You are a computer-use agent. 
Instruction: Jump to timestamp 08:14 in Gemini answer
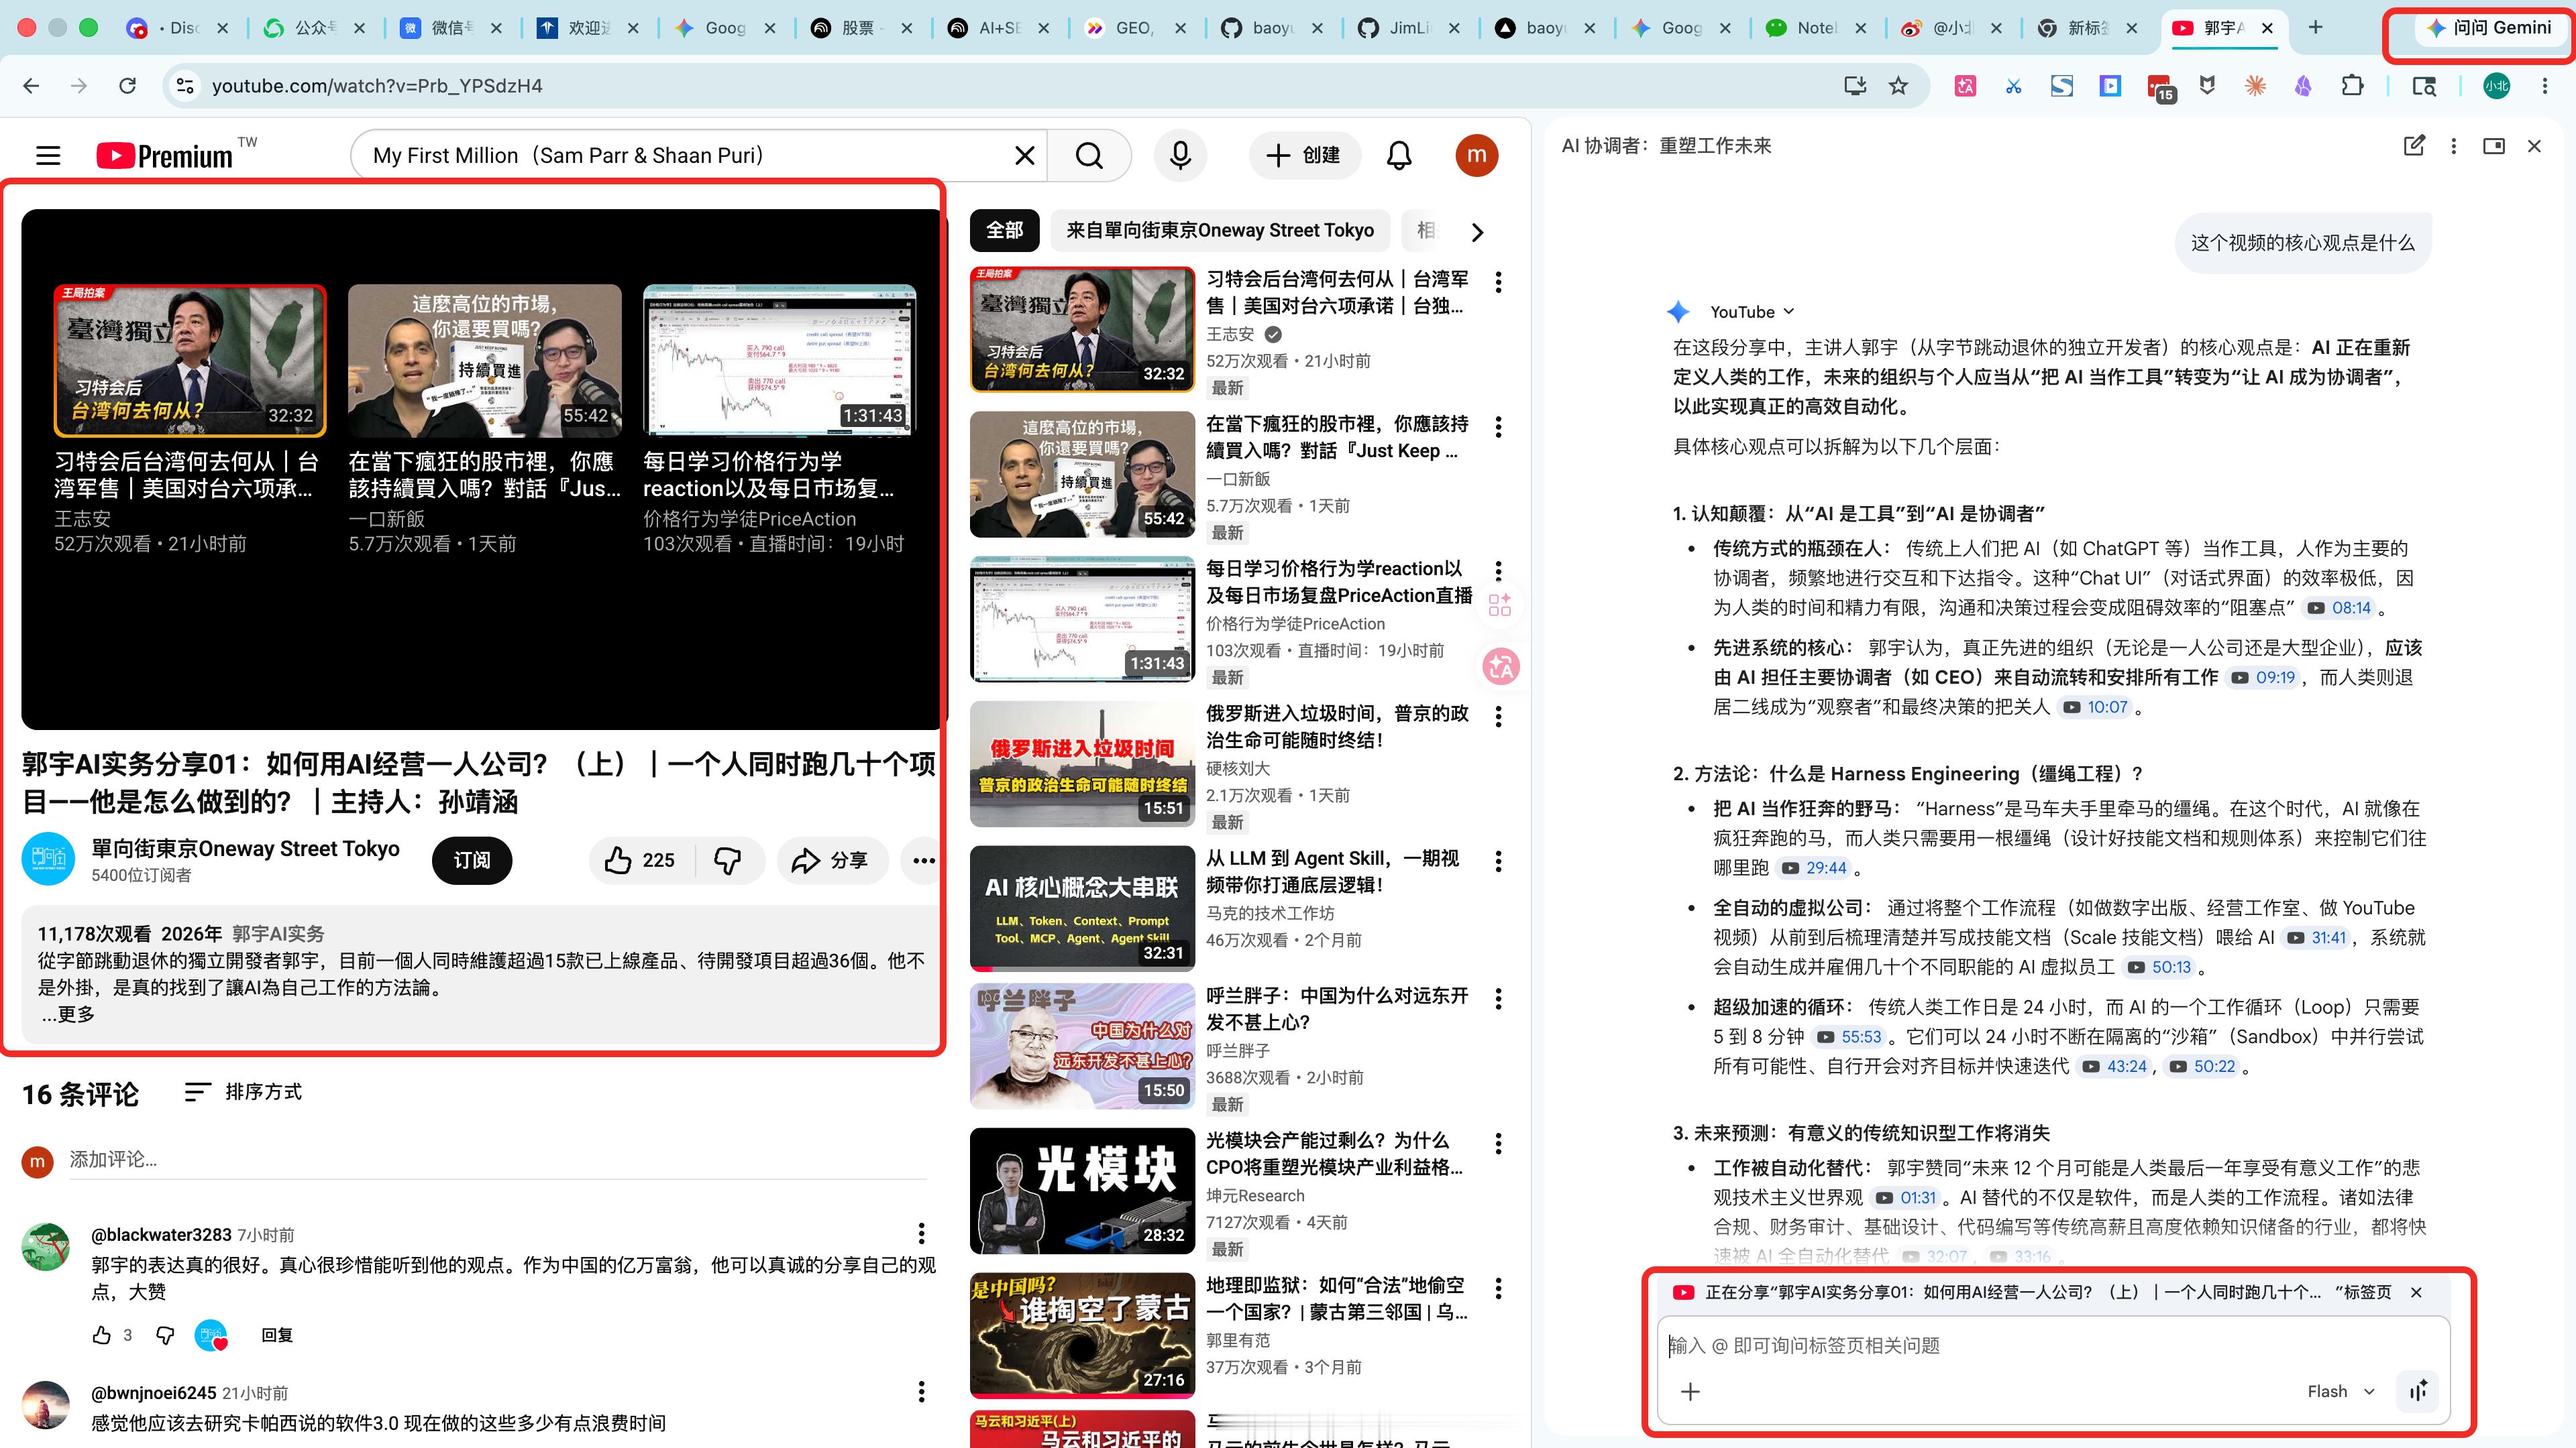[2339, 607]
